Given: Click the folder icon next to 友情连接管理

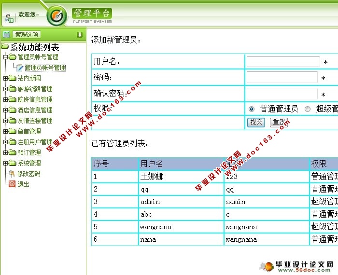Looking at the screenshot, I should [13, 121].
